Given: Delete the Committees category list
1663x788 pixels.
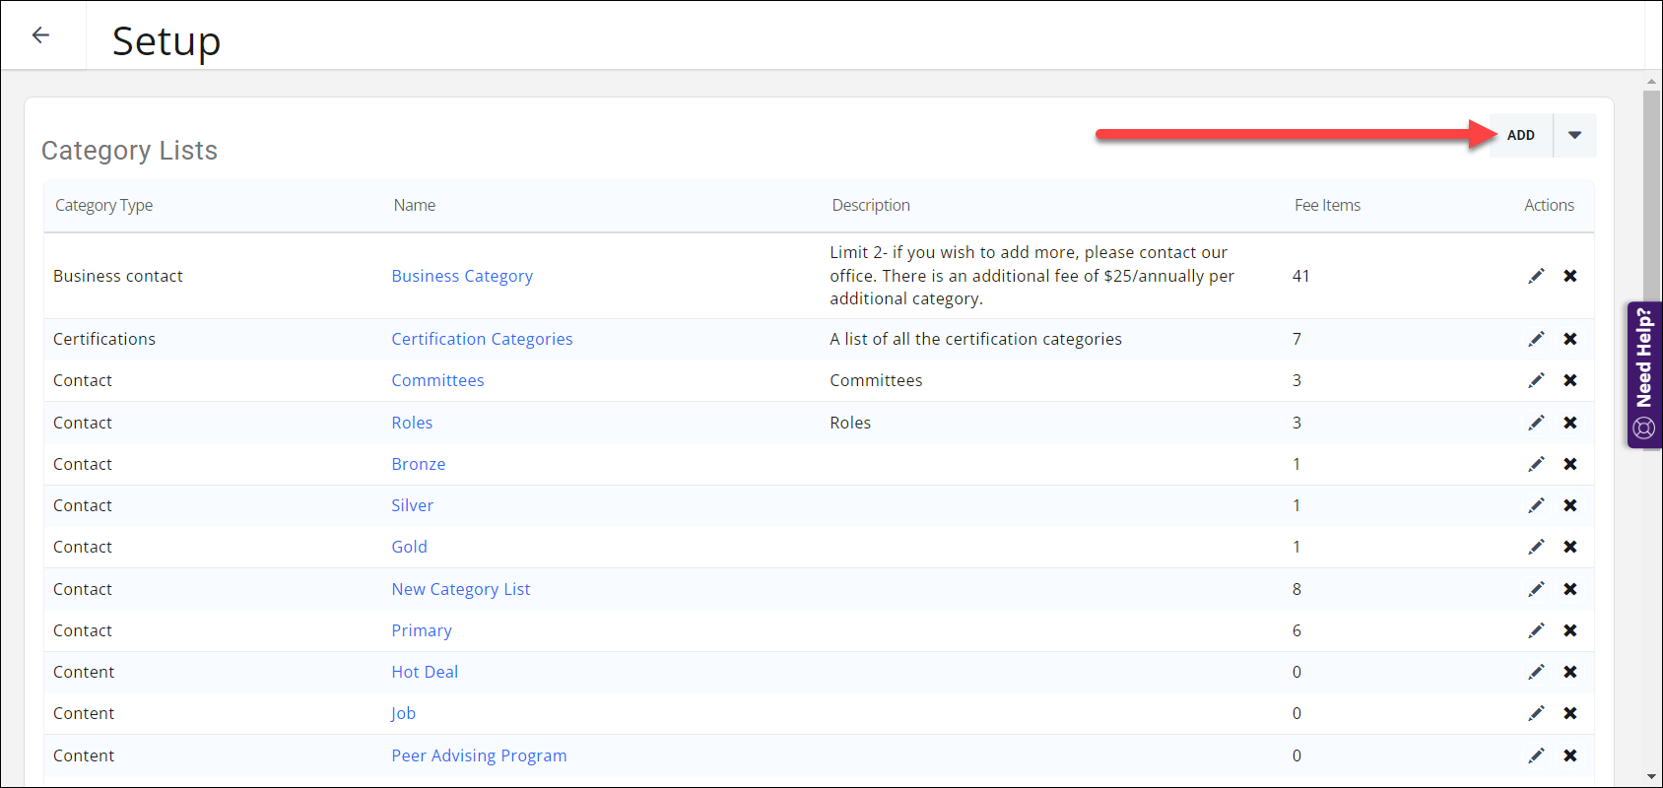Looking at the screenshot, I should 1570,380.
